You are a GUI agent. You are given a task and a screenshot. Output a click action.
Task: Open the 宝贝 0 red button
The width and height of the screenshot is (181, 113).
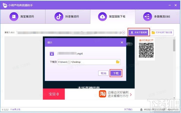(54, 94)
